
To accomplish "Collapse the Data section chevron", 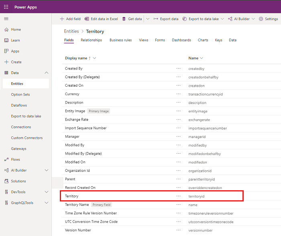I will coord(47,73).
